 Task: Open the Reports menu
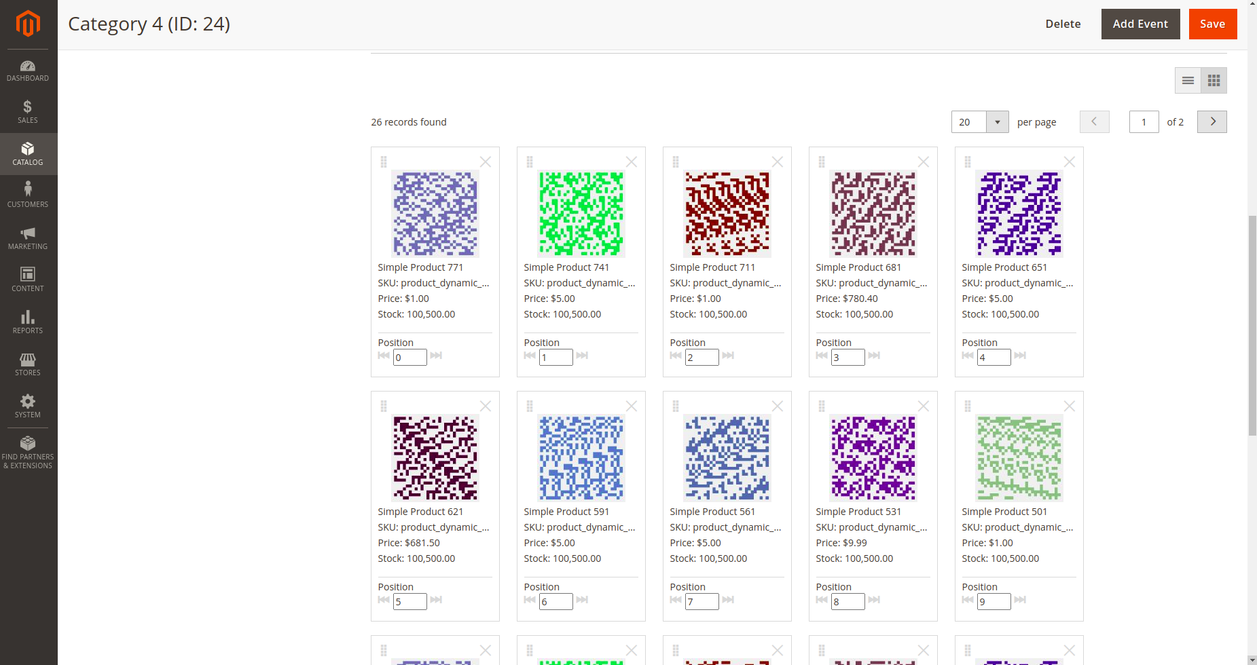28,321
